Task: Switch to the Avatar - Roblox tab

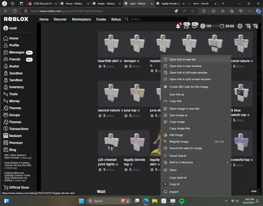Action: (107, 4)
